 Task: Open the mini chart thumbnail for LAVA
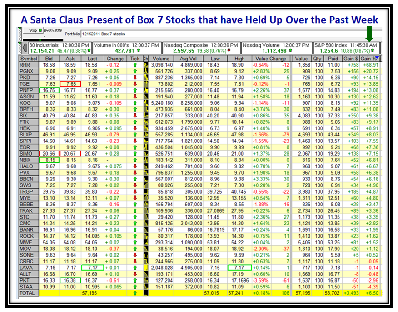click(x=146, y=268)
